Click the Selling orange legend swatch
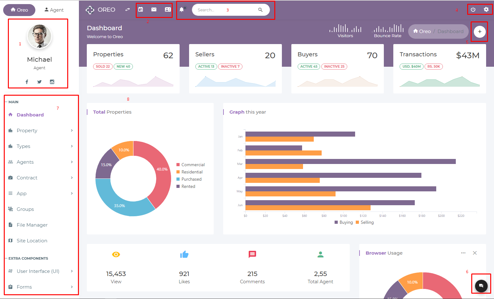 point(357,222)
